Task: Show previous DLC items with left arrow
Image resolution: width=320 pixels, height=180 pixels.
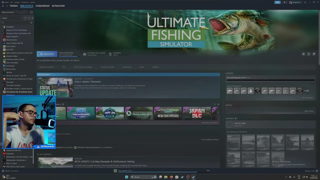Action: click(211, 104)
